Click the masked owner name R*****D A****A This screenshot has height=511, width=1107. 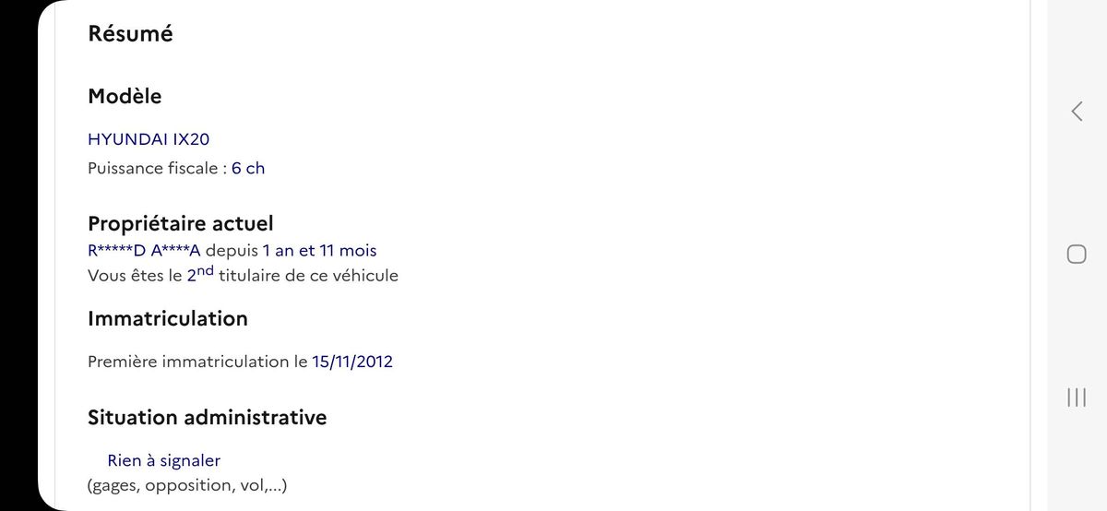click(144, 250)
